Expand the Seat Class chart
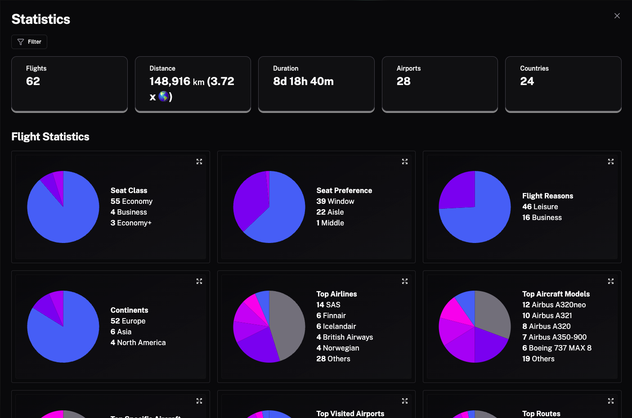632x418 pixels. [x=199, y=162]
